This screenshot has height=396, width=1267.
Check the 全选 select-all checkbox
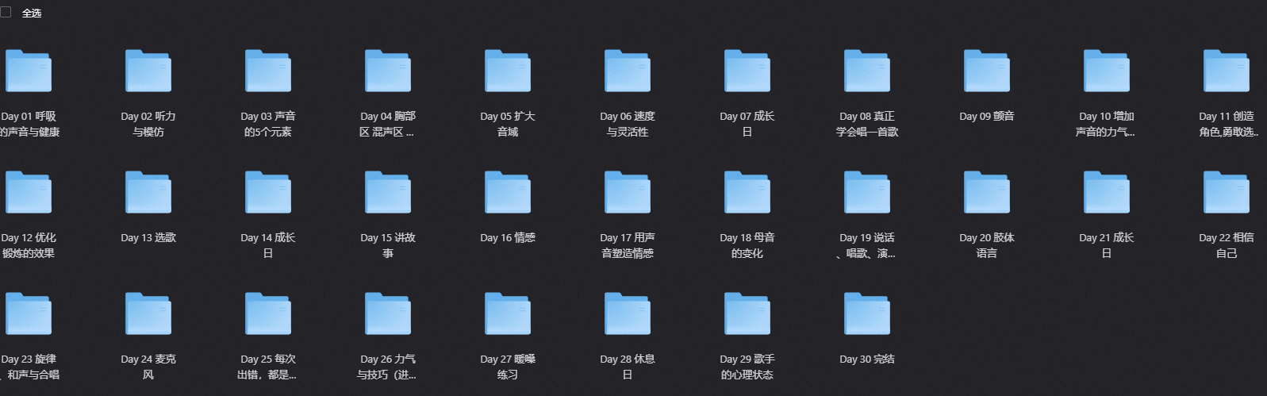(6, 12)
